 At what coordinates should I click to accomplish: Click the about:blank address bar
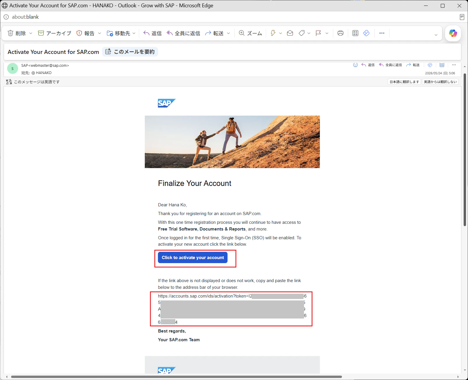pyautogui.click(x=25, y=17)
